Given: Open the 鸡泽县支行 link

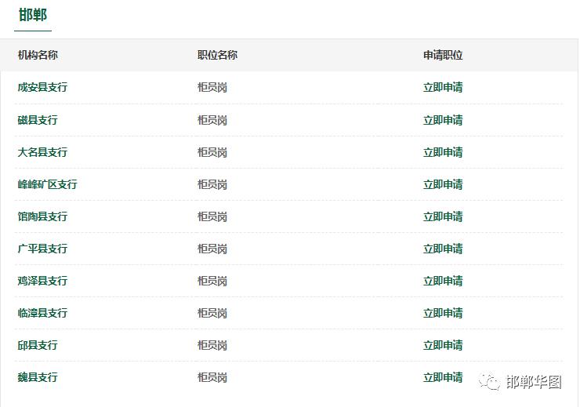Looking at the screenshot, I should pyautogui.click(x=42, y=281).
